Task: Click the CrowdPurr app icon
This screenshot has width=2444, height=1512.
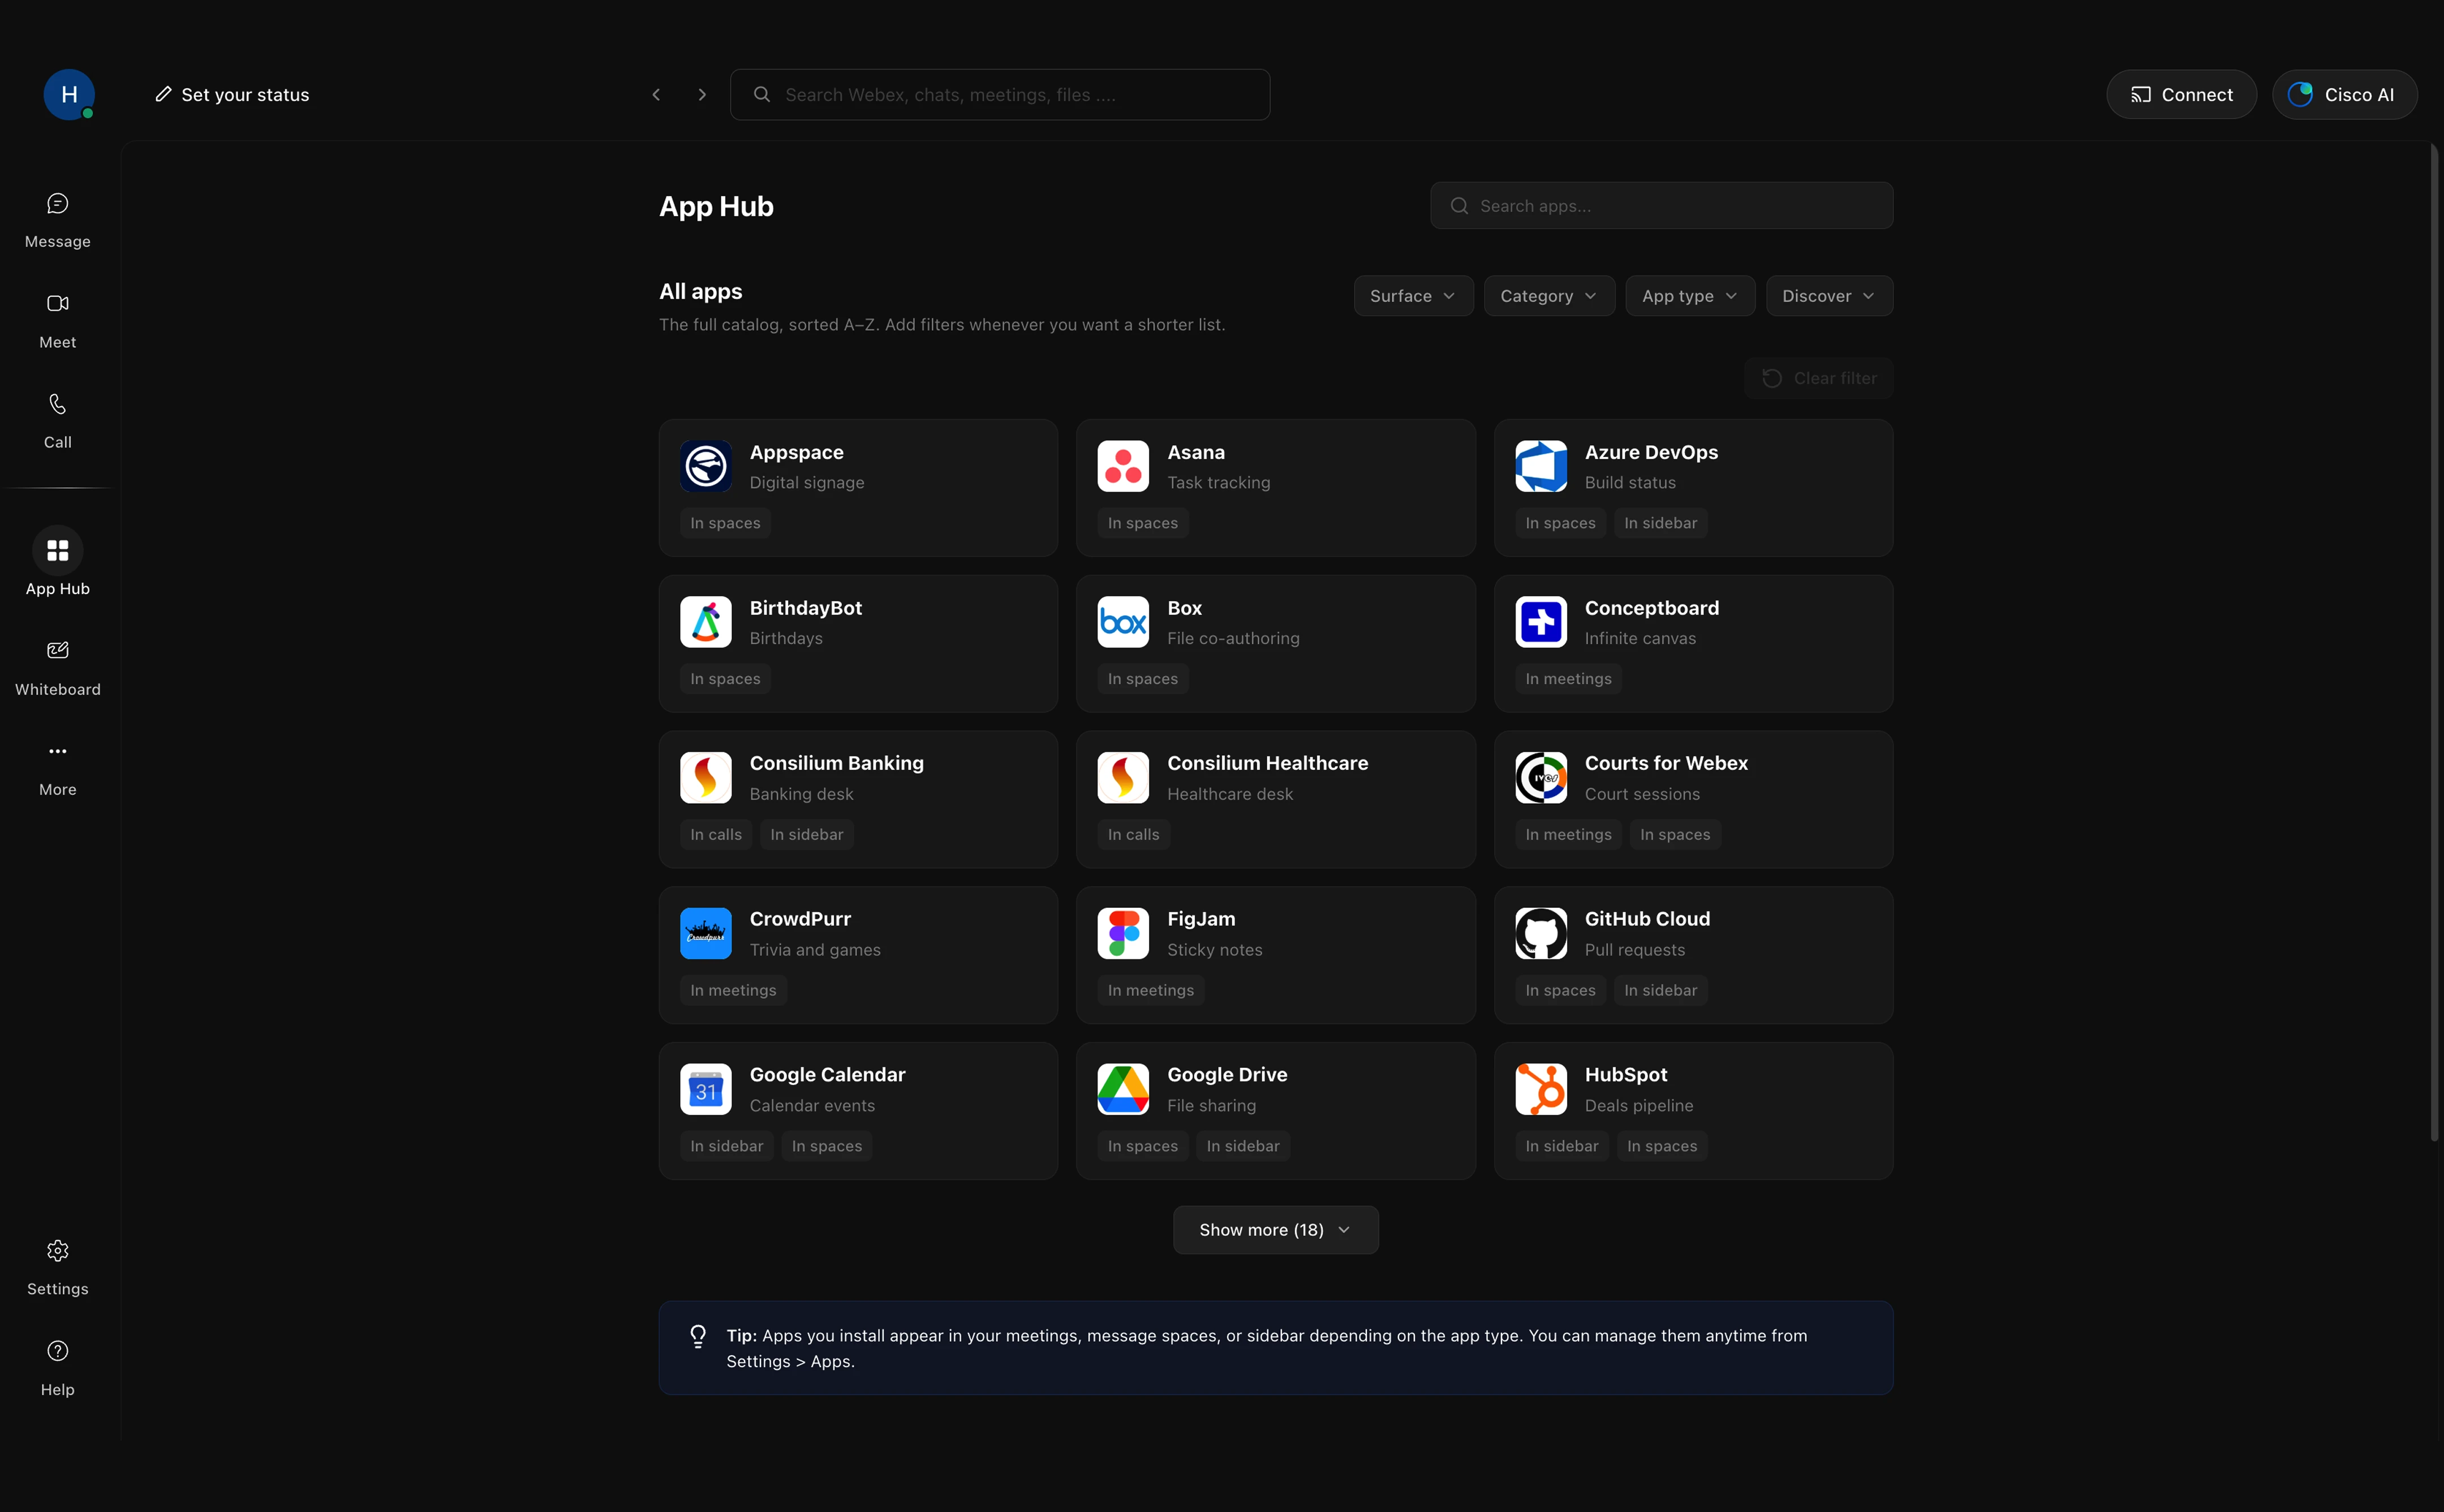Action: [706, 934]
